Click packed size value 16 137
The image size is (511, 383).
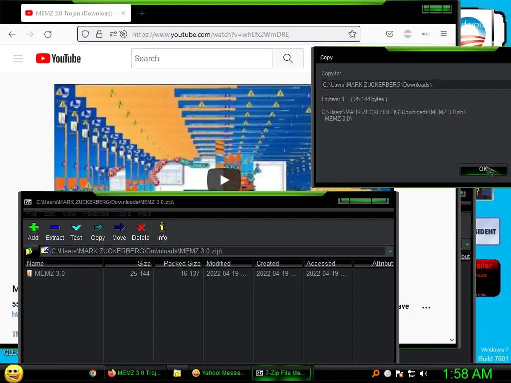click(190, 273)
